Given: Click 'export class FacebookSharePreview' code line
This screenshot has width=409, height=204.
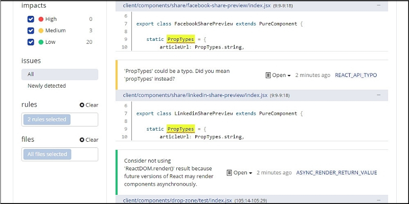Looking at the screenshot, I should (x=219, y=23).
